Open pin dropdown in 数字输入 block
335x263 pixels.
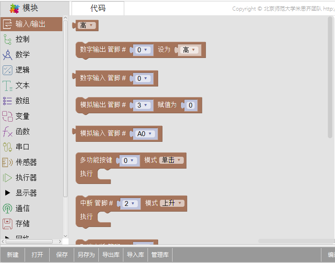click(x=142, y=78)
